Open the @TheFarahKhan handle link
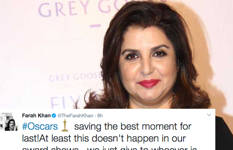This screenshot has height=150, width=233. [75, 115]
